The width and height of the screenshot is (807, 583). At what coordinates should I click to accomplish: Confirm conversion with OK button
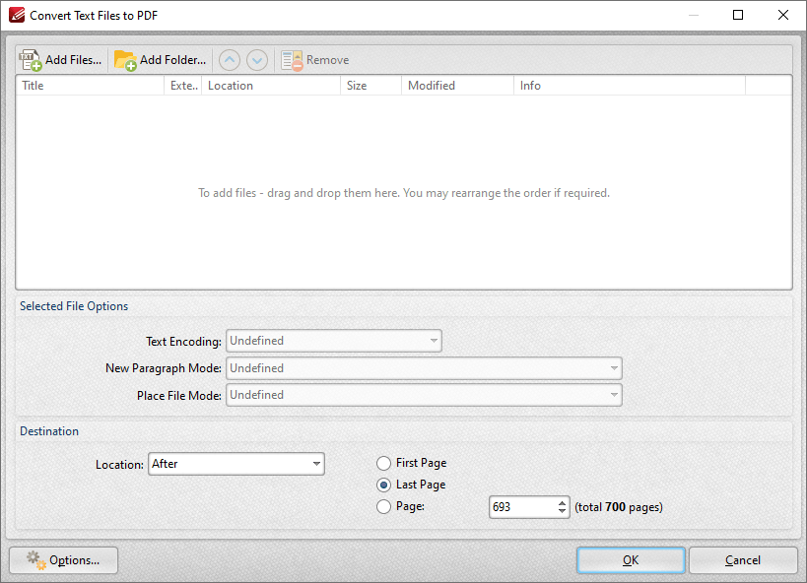(x=631, y=560)
